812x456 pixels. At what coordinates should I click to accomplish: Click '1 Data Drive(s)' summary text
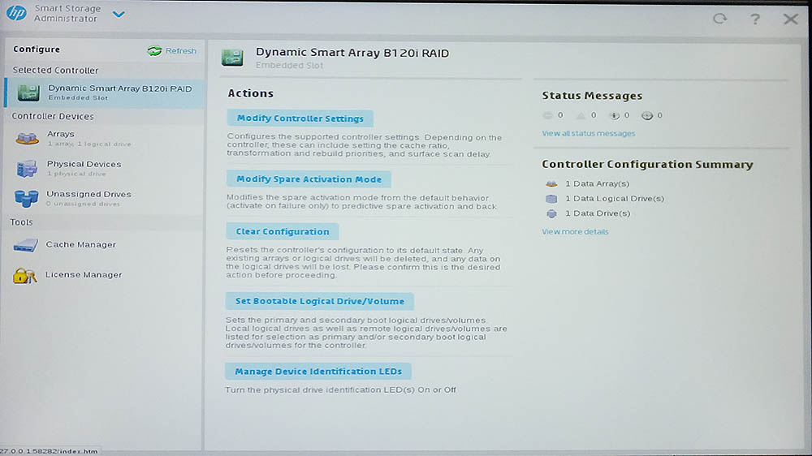pos(598,213)
